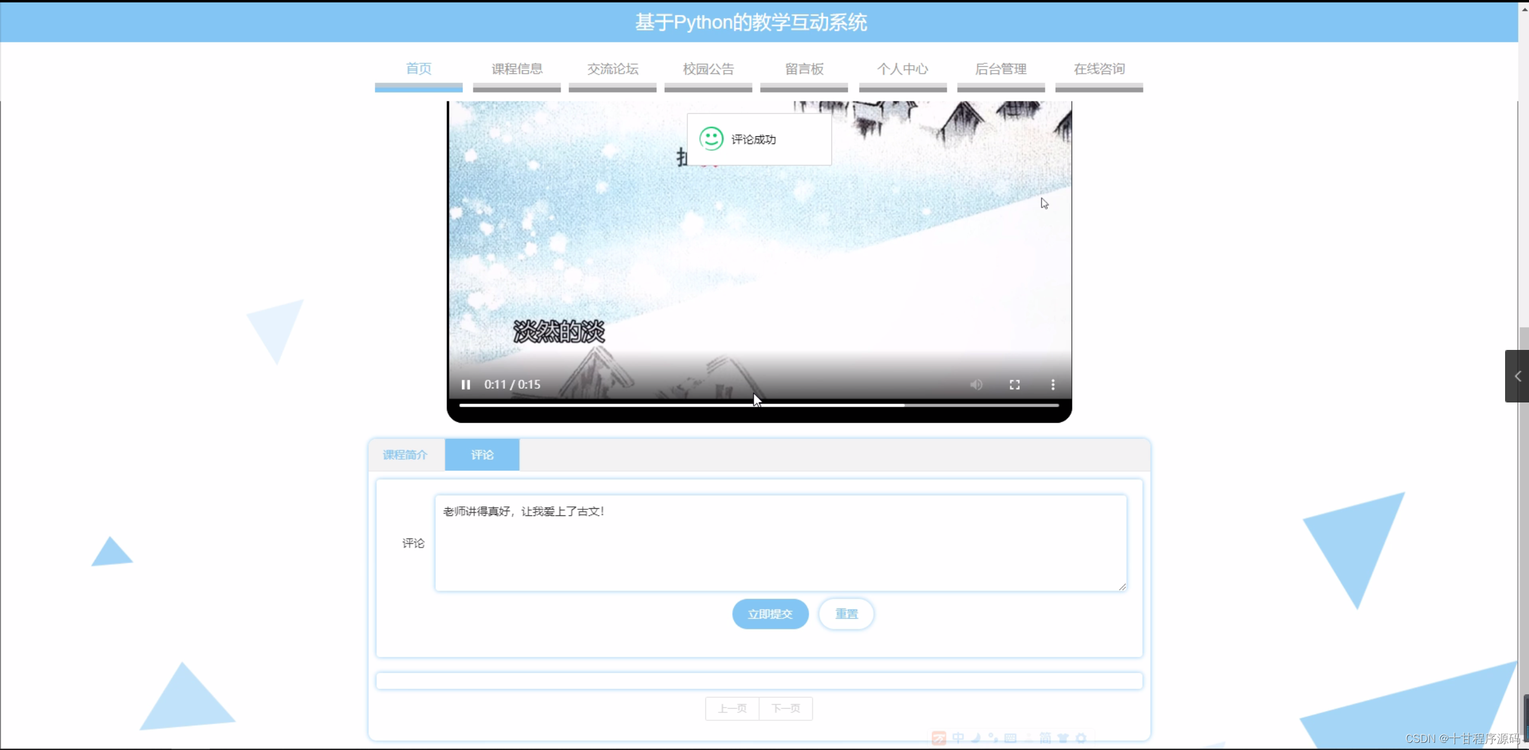Expand the collapsed right side panel arrow
Viewport: 1529px width, 750px height.
click(1517, 376)
